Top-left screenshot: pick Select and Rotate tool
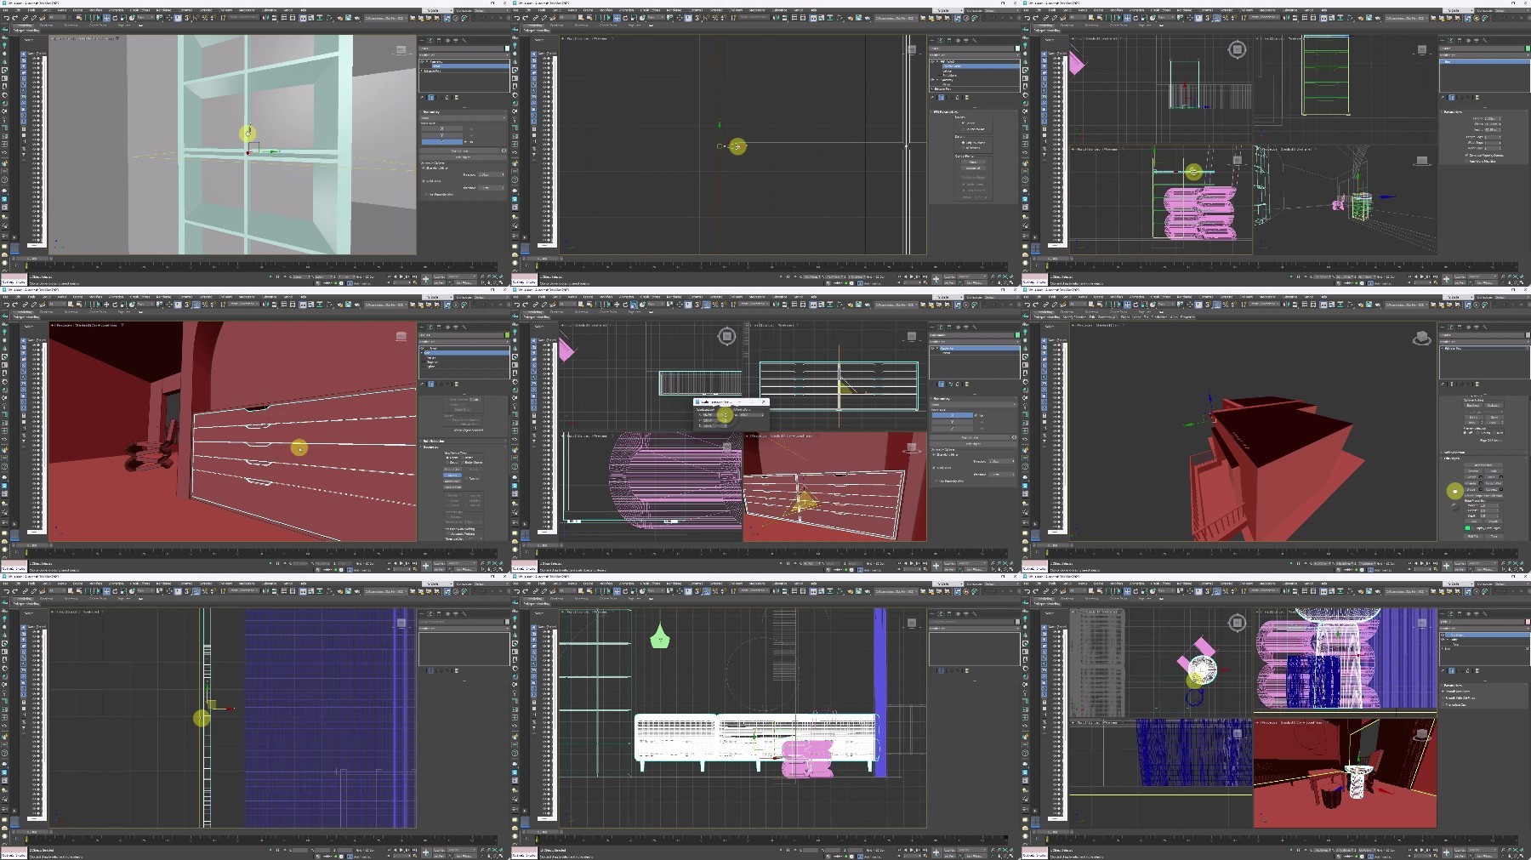This screenshot has height=860, width=1531. tap(115, 18)
